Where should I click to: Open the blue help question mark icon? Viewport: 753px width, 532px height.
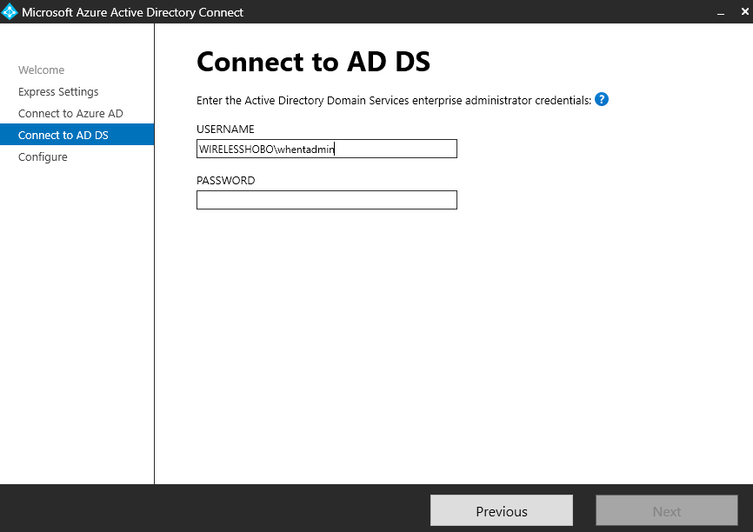(x=602, y=99)
